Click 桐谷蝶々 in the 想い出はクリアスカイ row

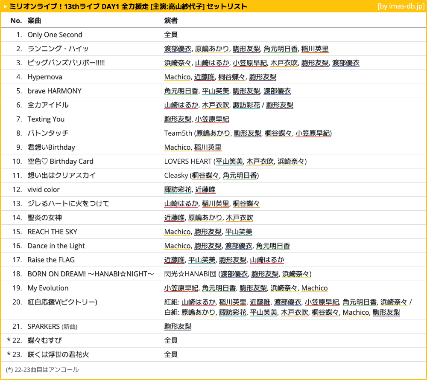pyautogui.click(x=205, y=175)
